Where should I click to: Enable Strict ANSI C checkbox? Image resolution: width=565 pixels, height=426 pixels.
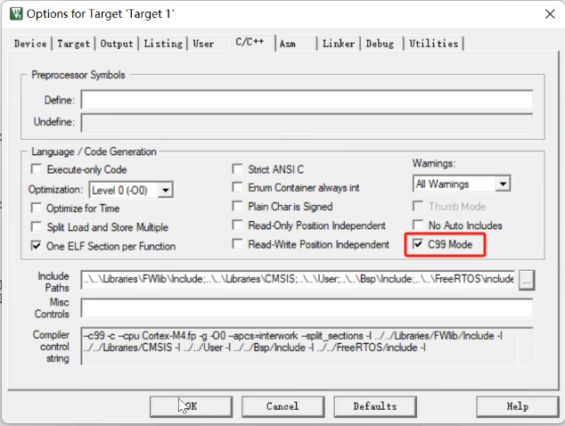pos(237,169)
